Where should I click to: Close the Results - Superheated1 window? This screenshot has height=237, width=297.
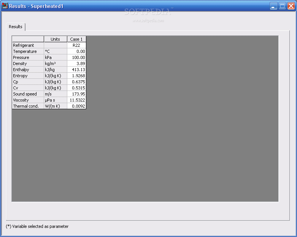(x=291, y=6)
